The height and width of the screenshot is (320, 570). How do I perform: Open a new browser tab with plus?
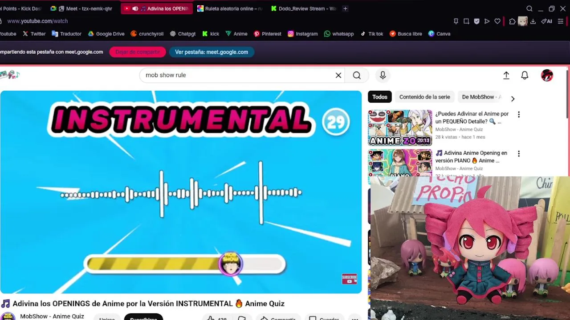pos(345,8)
